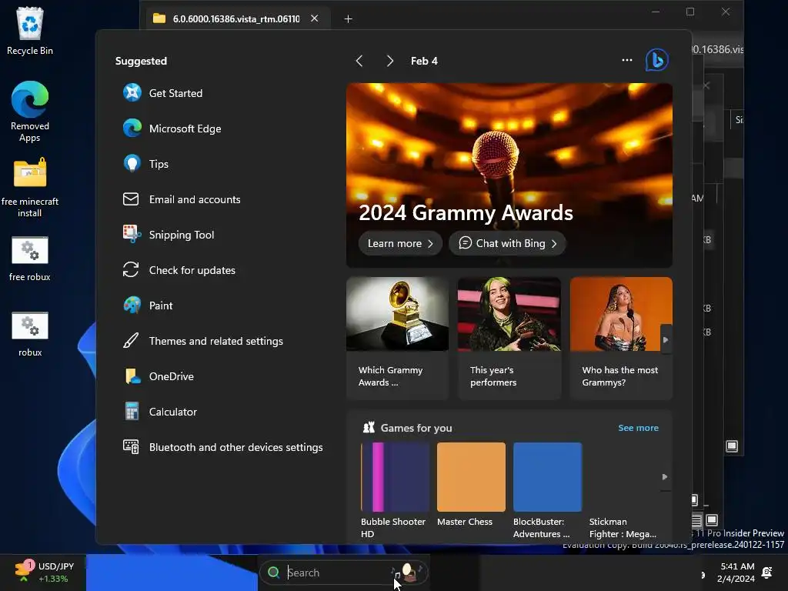Screen dimensions: 788x591
Task: Open Email and accounts settings
Action: pyautogui.click(x=182, y=199)
